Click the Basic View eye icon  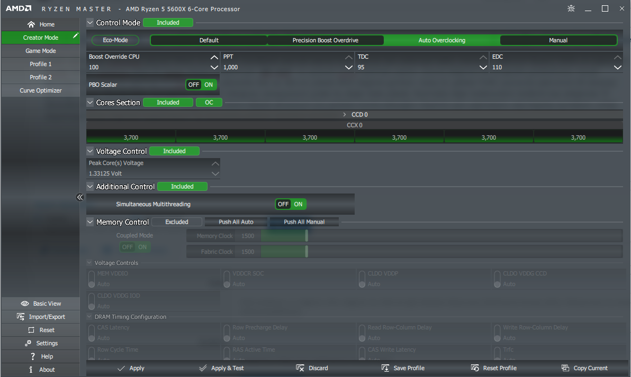(x=24, y=304)
